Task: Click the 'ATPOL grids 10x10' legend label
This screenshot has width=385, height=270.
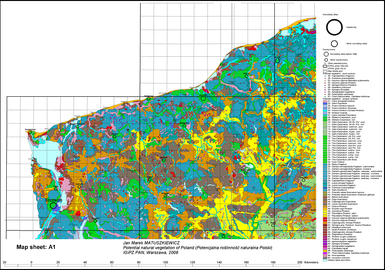Action: [336, 68]
